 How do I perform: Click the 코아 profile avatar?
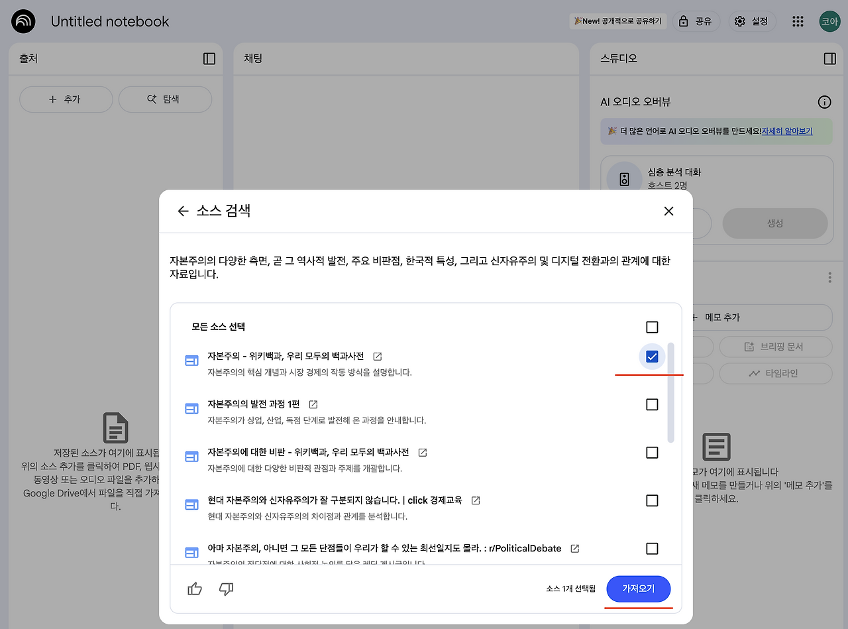[829, 21]
